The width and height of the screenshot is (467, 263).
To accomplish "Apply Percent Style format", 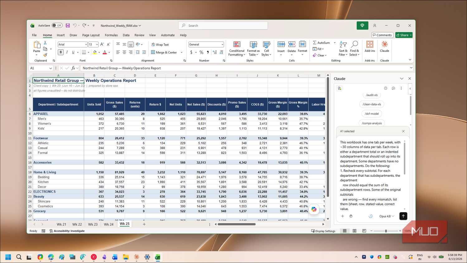I will (201, 52).
